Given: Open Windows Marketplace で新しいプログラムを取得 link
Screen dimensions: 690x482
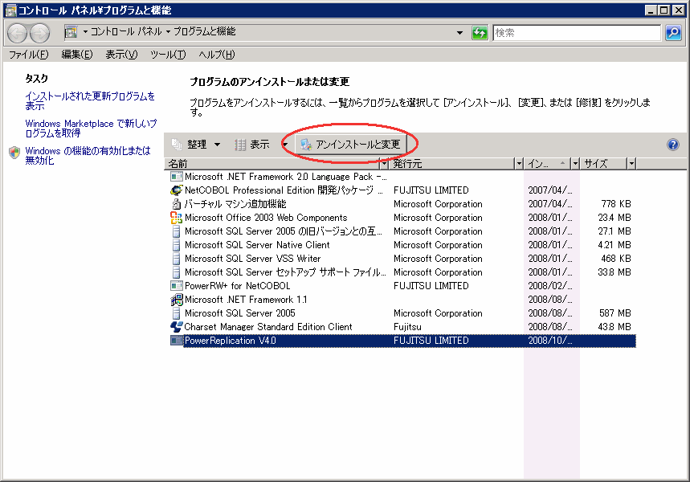Looking at the screenshot, I should 91,128.
